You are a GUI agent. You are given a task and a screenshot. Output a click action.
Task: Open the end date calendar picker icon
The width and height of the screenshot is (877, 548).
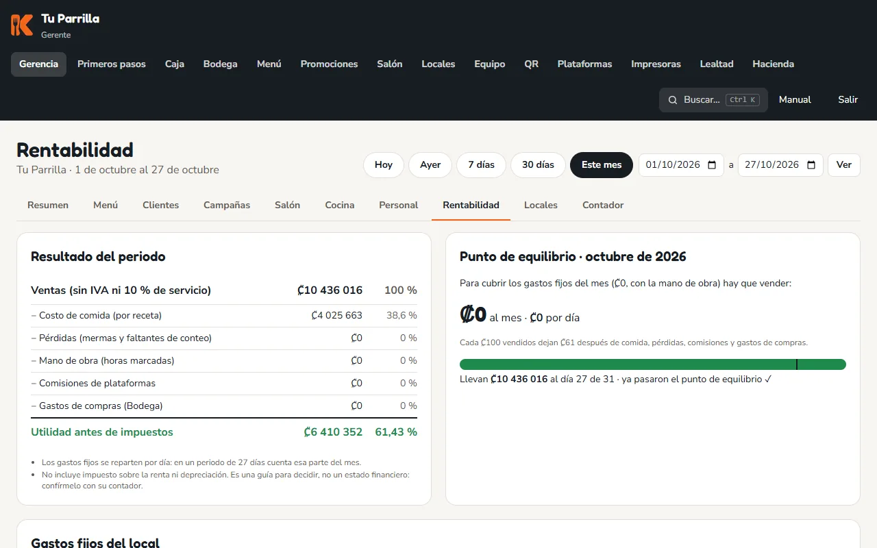[811, 165]
